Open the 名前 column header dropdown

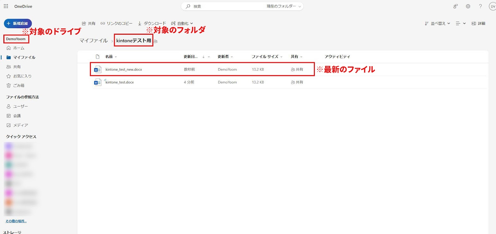coord(116,57)
